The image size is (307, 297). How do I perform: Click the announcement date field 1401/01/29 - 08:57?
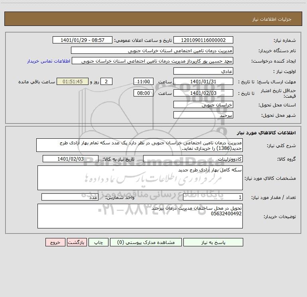point(83,40)
